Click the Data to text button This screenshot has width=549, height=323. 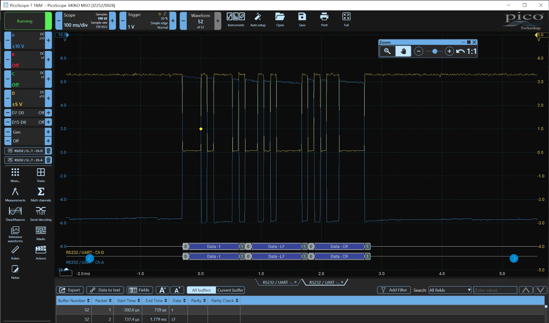click(x=105, y=290)
